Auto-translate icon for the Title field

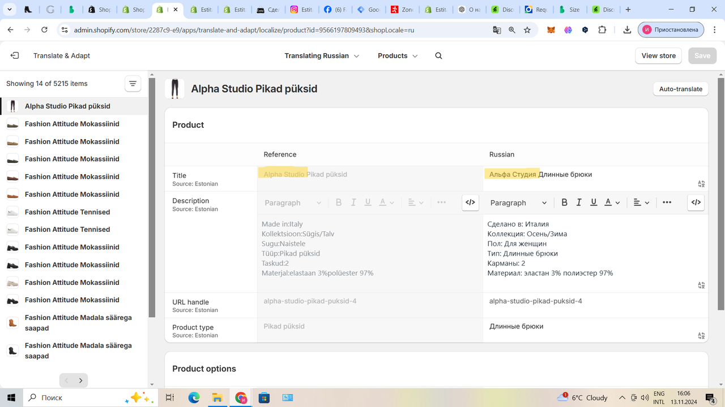tap(701, 184)
